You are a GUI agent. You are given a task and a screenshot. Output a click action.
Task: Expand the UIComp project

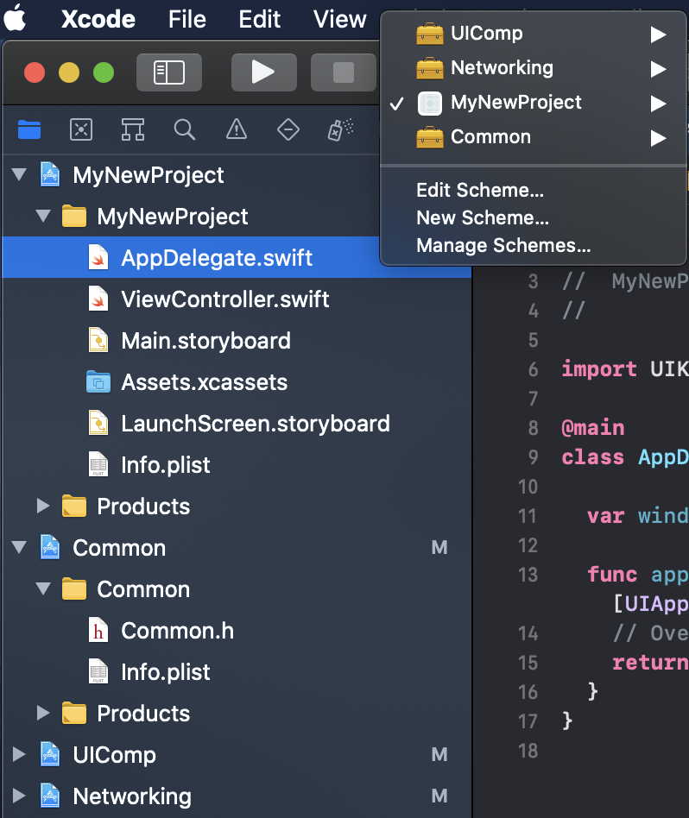(x=19, y=754)
